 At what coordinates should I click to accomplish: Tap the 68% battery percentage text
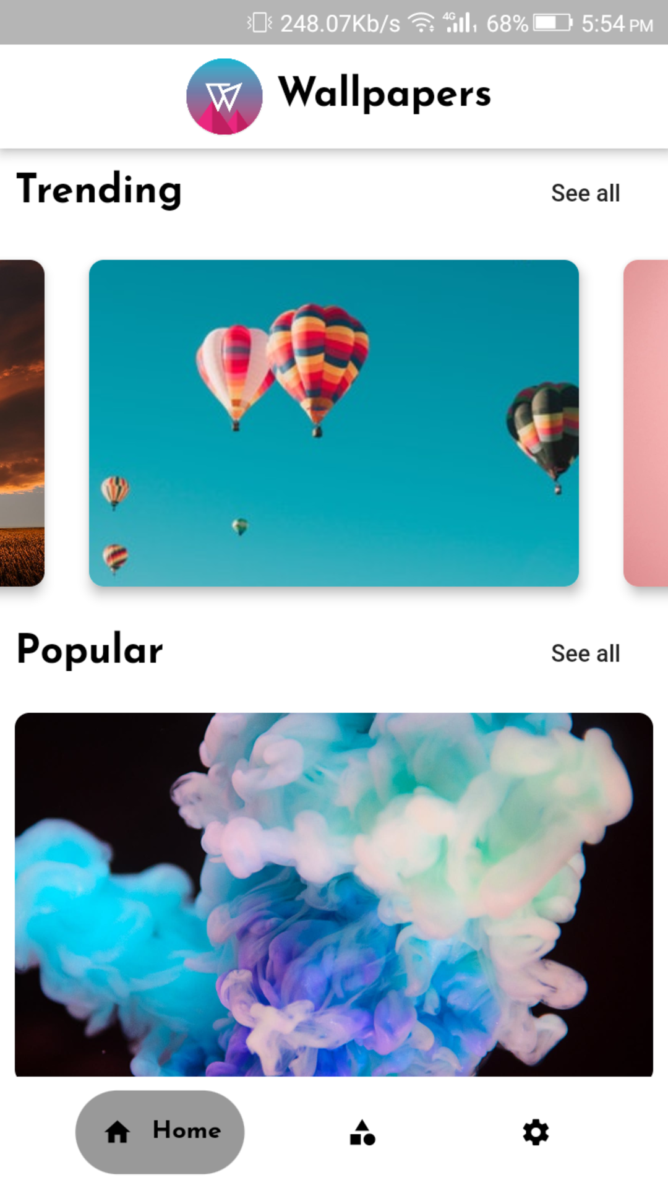click(x=507, y=24)
